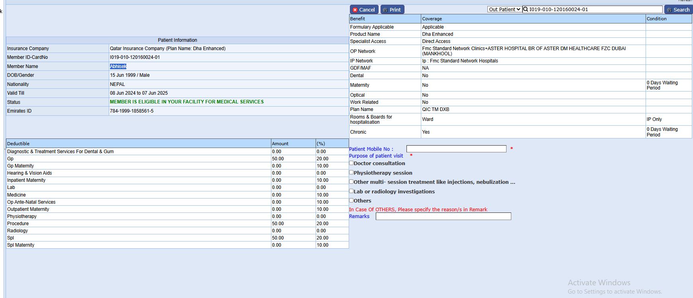The width and height of the screenshot is (693, 298).
Task: Click the Amount column header
Action: (x=280, y=144)
